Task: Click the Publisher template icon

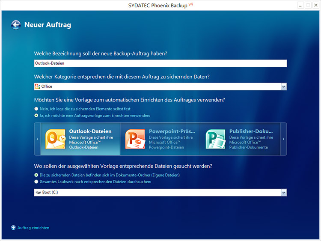Action: point(215,139)
